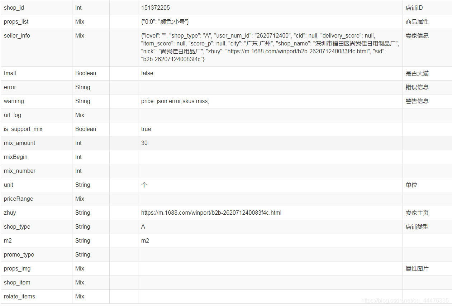The width and height of the screenshot is (452, 307).
Task: Click the zhuy field name
Action: 10,213
